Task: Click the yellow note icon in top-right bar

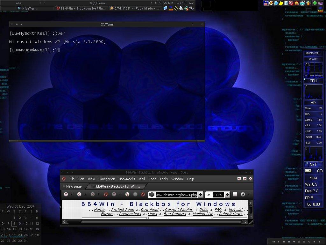Action: point(281,3)
